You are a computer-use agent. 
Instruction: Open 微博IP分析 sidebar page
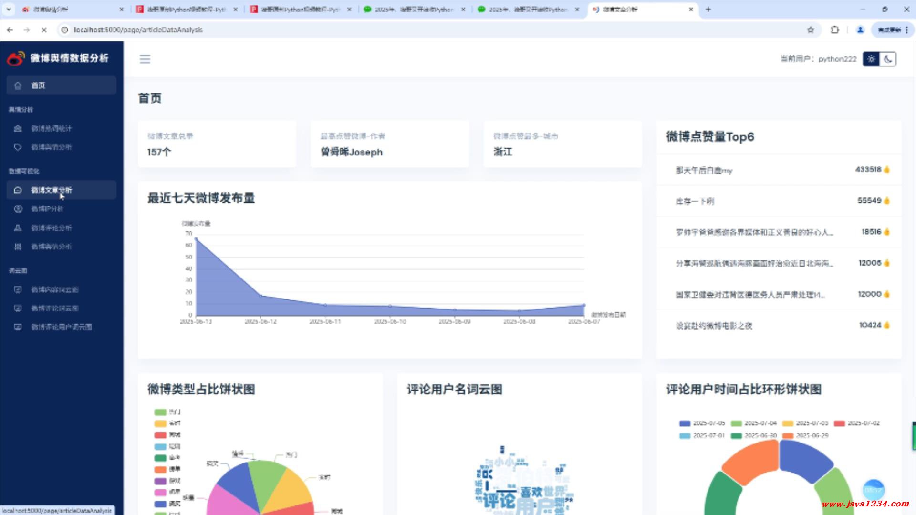tap(47, 209)
